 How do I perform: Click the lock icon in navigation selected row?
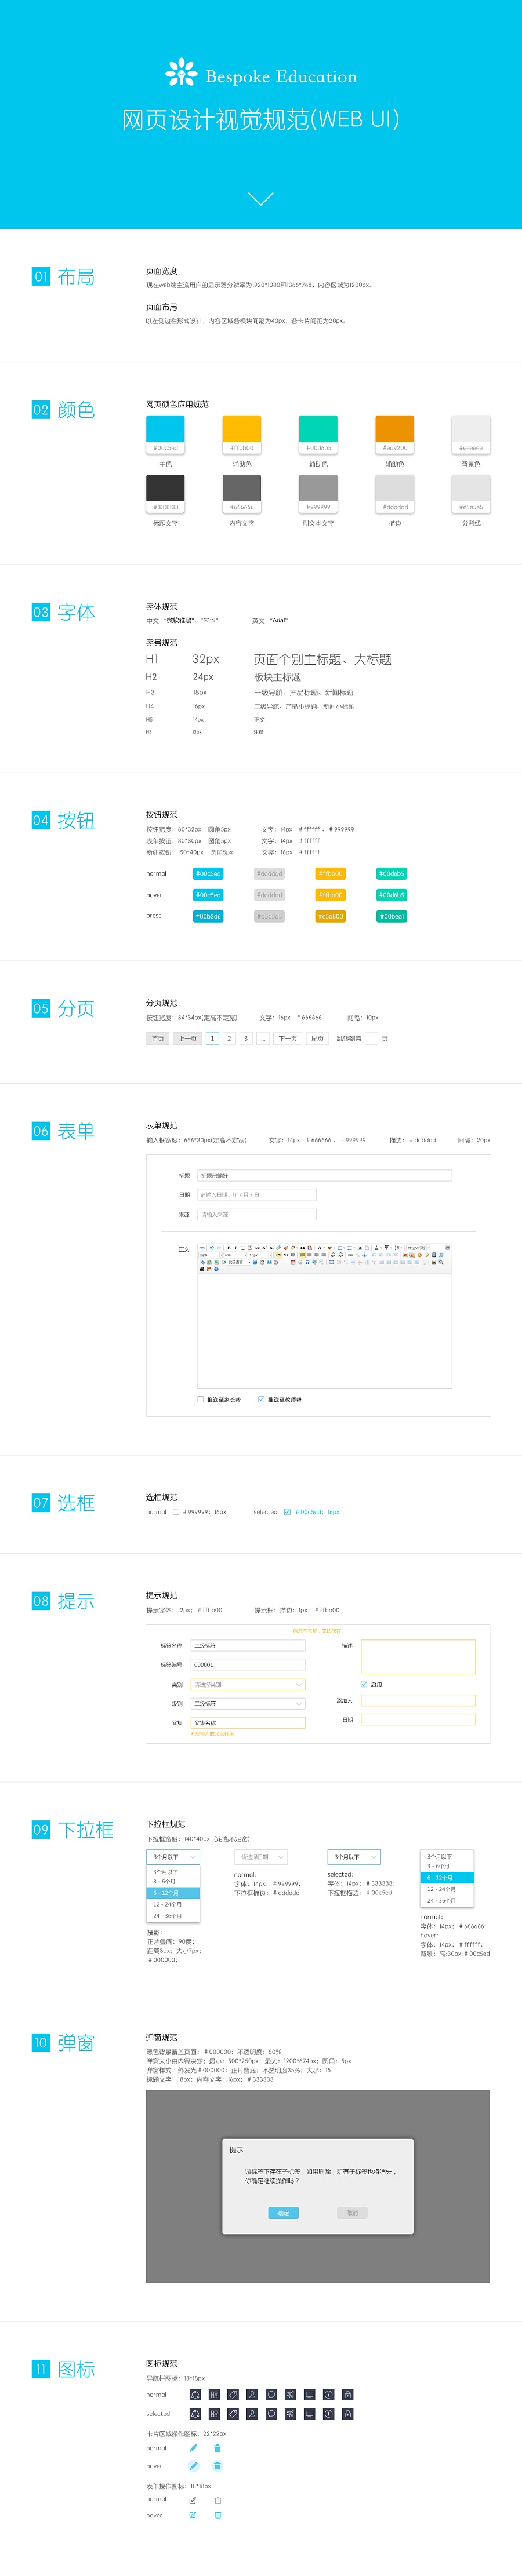tap(347, 2414)
